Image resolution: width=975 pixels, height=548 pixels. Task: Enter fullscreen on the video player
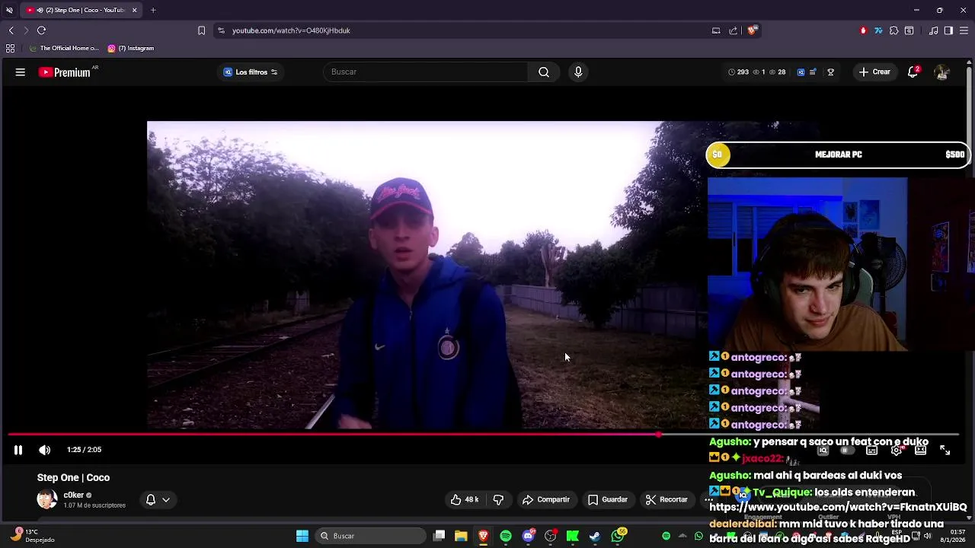945,451
